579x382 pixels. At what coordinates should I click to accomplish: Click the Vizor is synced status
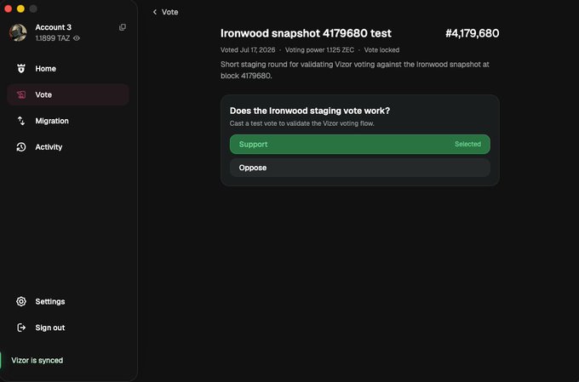pyautogui.click(x=37, y=361)
